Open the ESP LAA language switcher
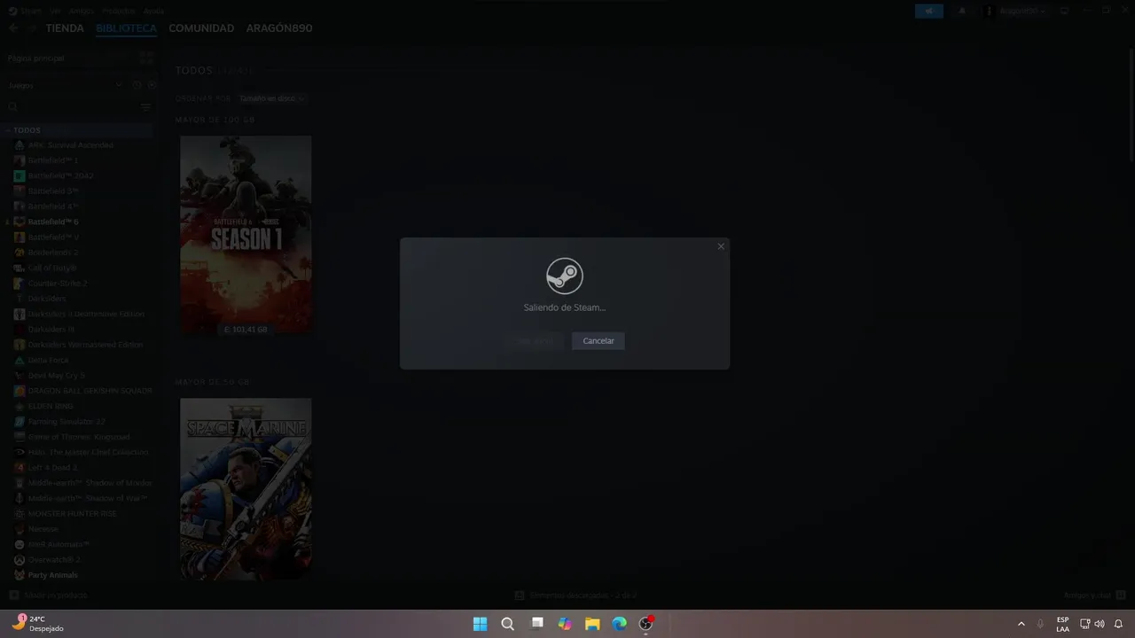This screenshot has width=1135, height=638. click(x=1062, y=624)
